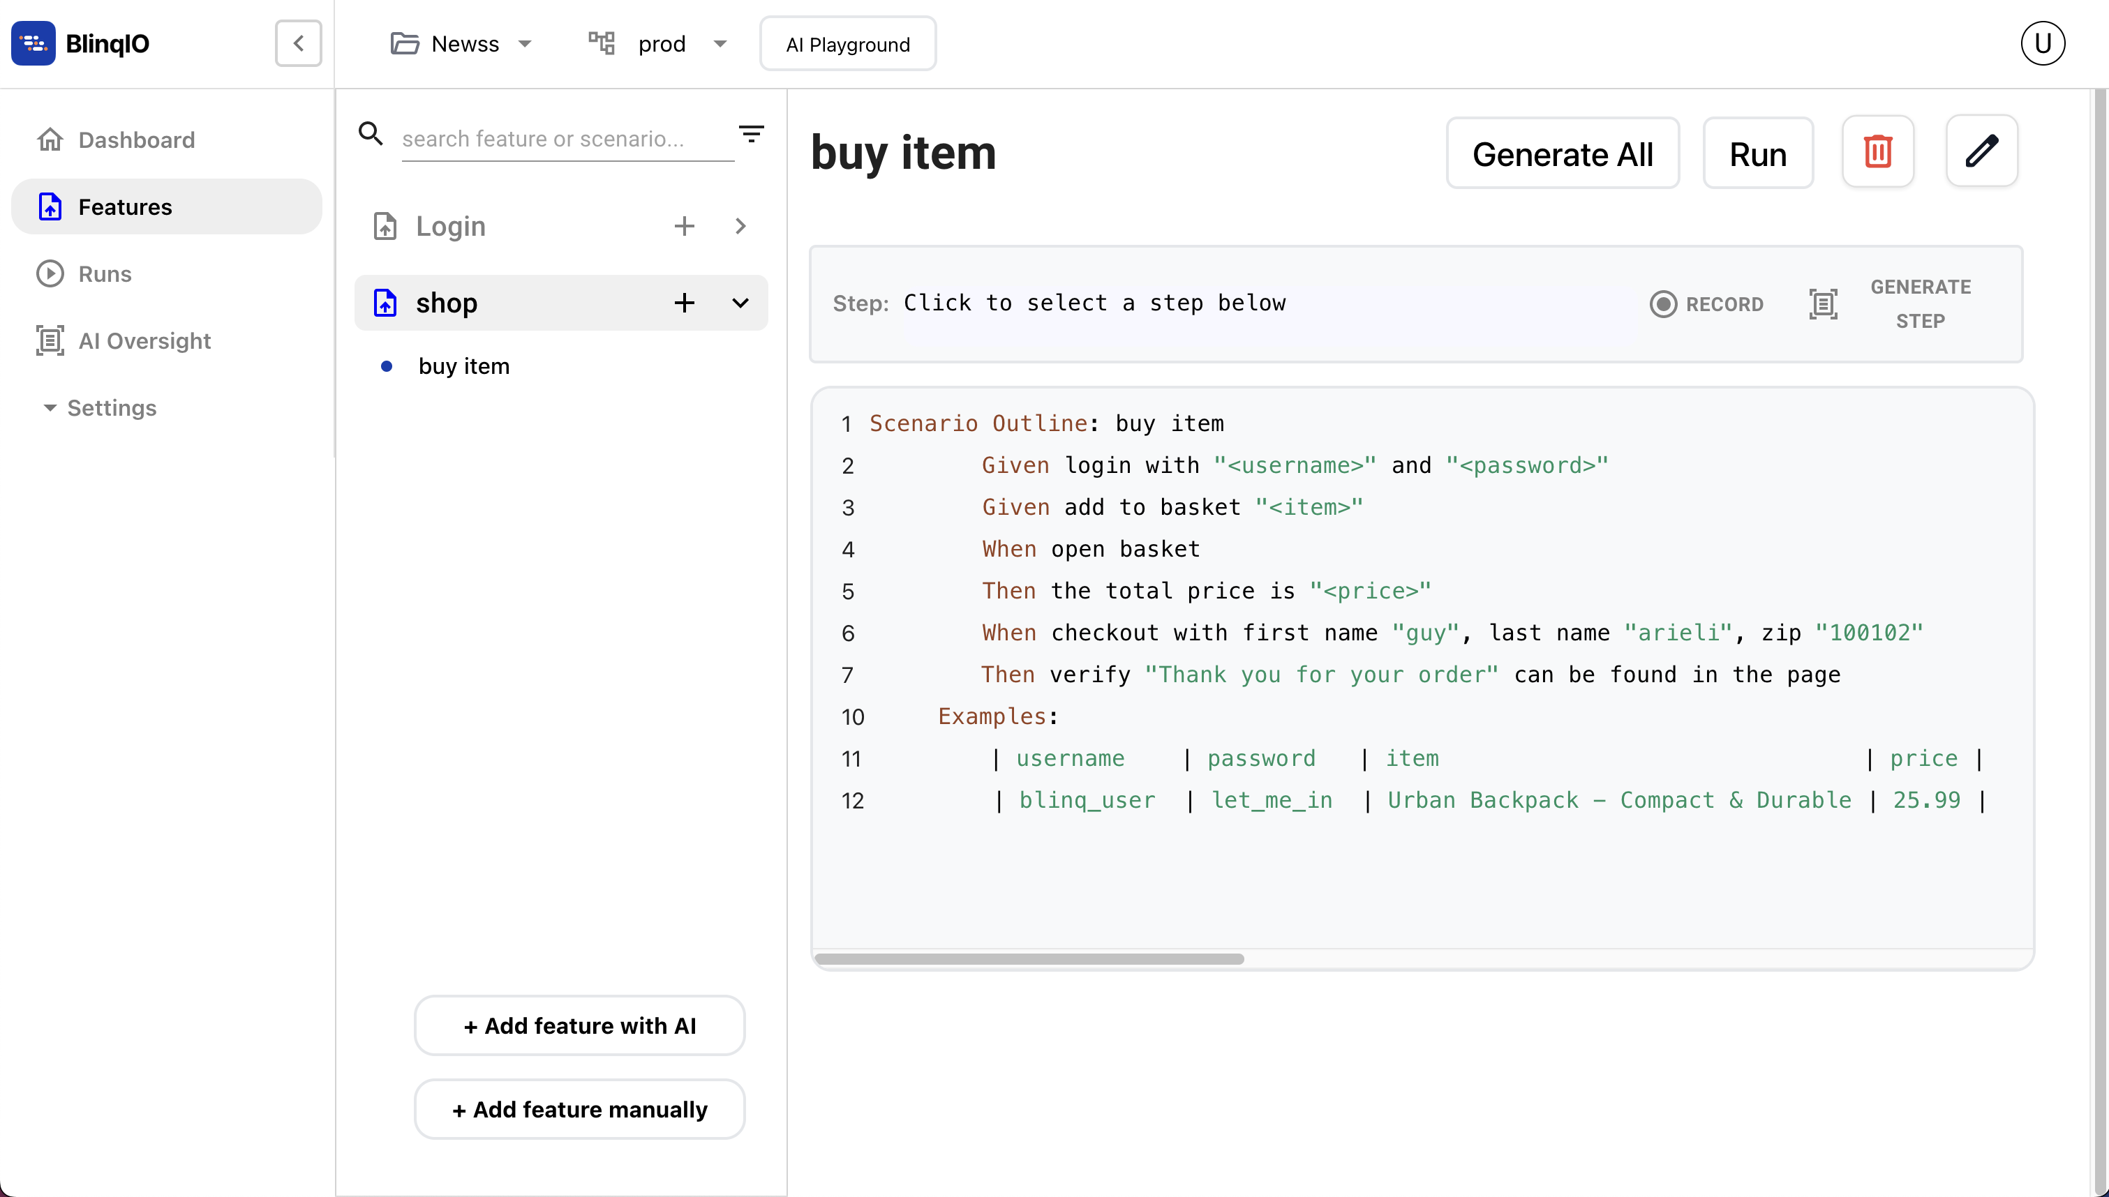Click the horizontal scrollbar of the scenario editor

tap(1029, 958)
